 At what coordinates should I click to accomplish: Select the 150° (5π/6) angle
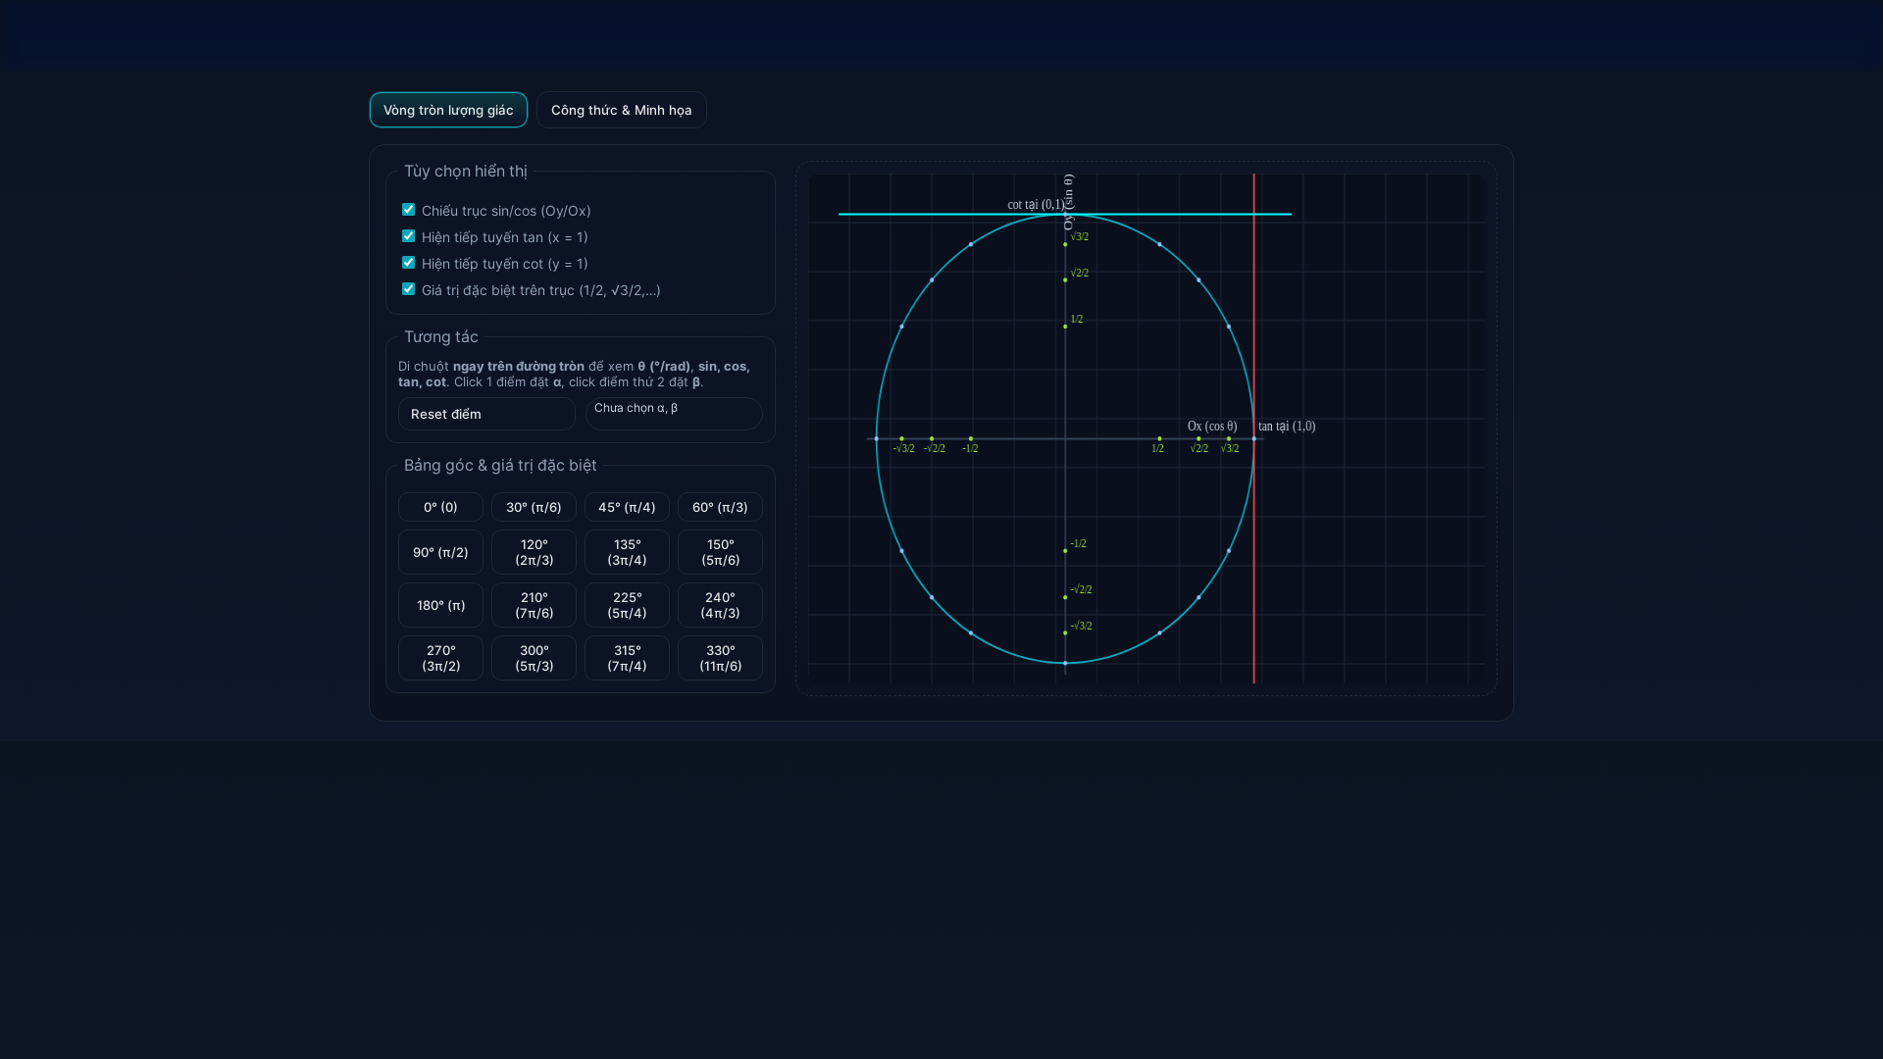pos(720,552)
